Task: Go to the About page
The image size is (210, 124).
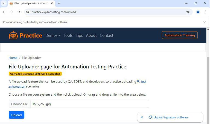Action: click(x=91, y=36)
